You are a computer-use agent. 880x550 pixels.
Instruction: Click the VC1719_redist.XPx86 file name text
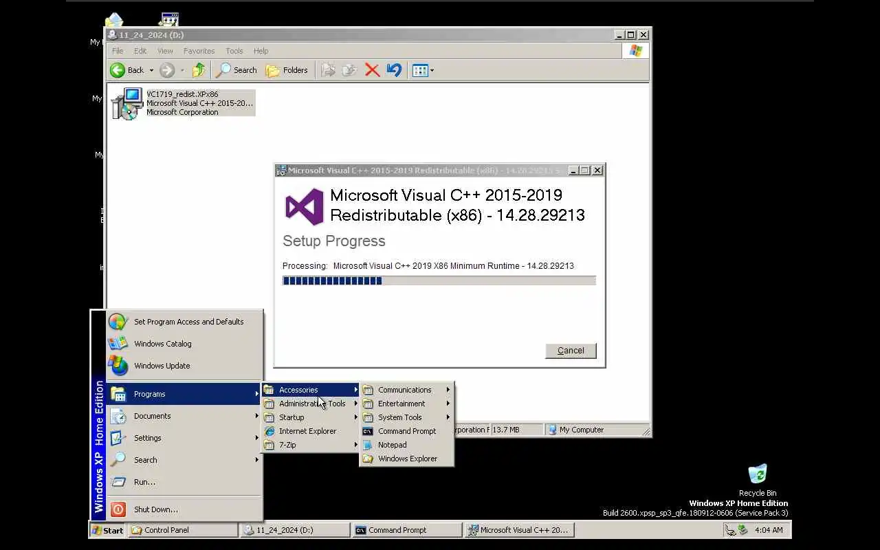pos(182,94)
